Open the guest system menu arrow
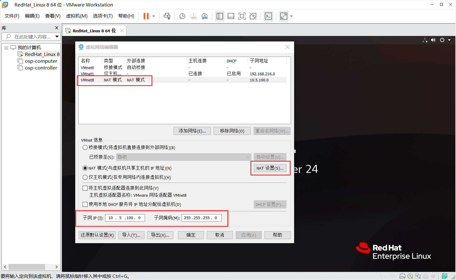 (449, 40)
